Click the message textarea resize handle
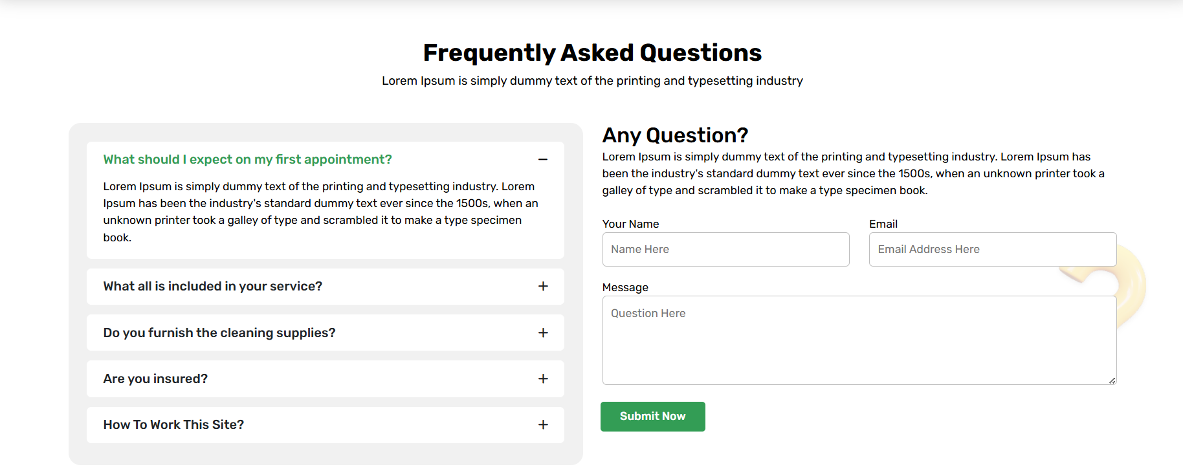The image size is (1183, 471). [x=1112, y=380]
